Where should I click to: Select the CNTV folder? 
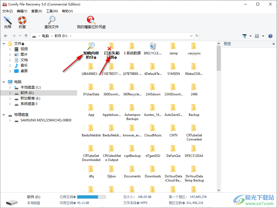point(174,131)
